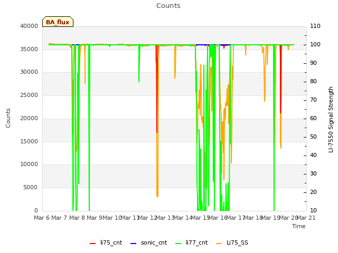Click the 15000 y-axis tick label
This screenshot has width=338, height=253.
(29, 141)
